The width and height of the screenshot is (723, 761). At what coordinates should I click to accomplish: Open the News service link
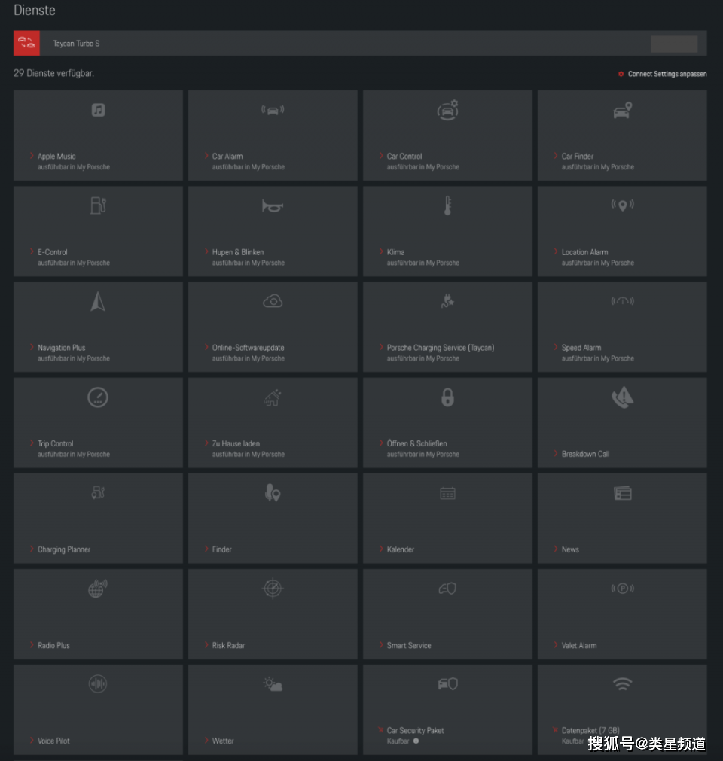click(x=570, y=549)
